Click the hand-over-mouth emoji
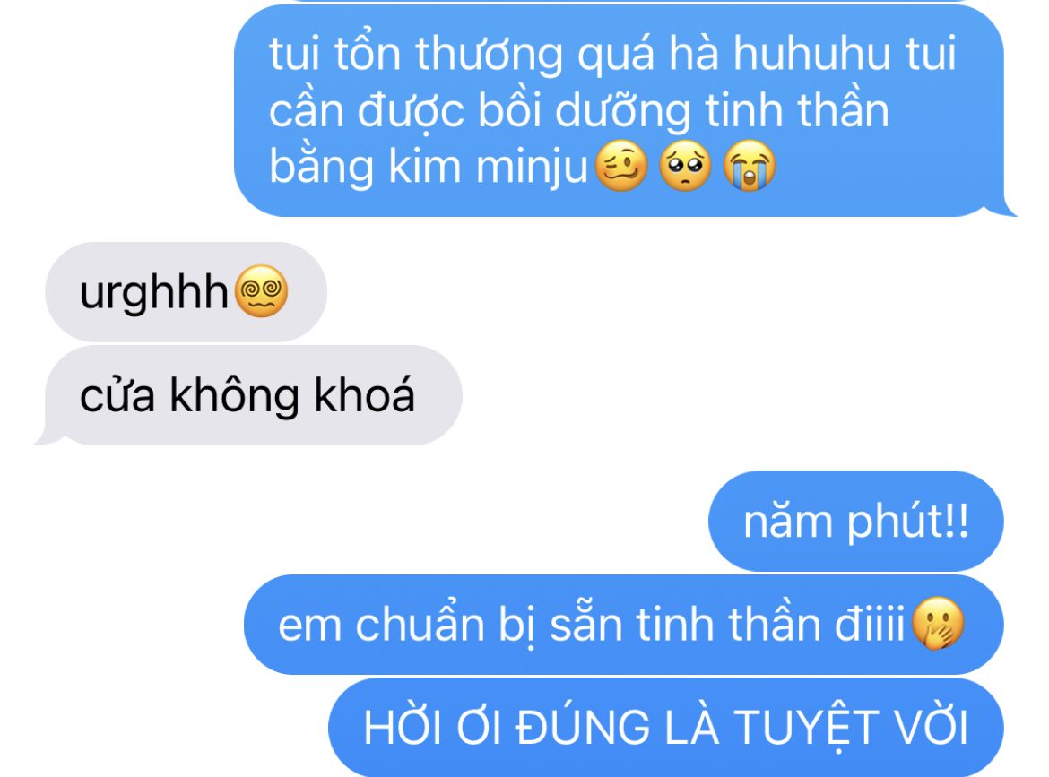 coord(938,623)
